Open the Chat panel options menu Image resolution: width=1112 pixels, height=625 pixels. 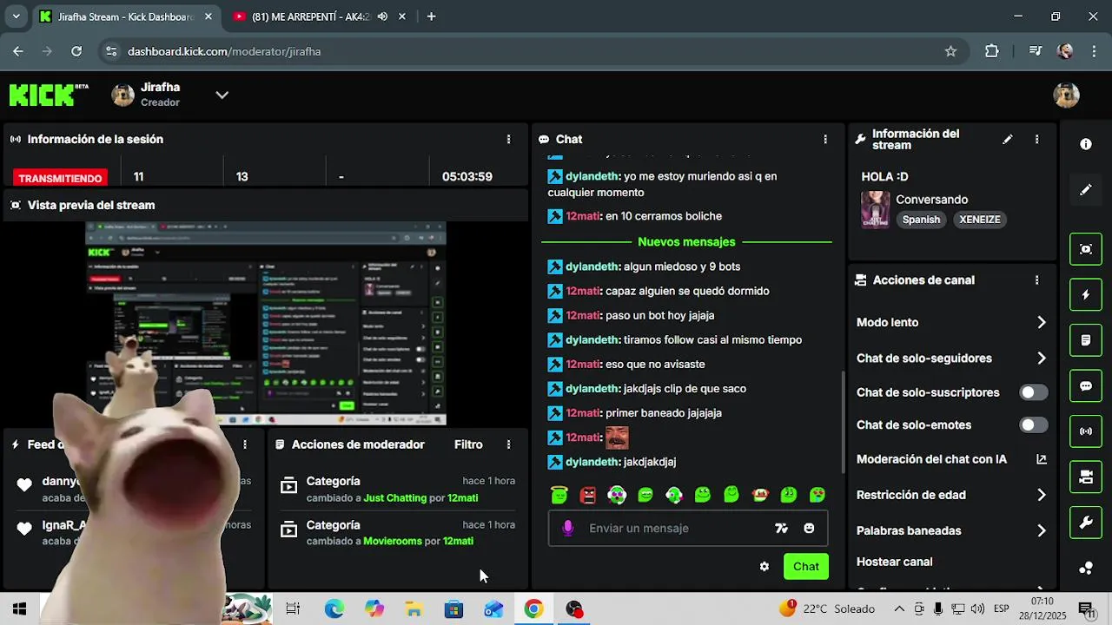pos(825,139)
